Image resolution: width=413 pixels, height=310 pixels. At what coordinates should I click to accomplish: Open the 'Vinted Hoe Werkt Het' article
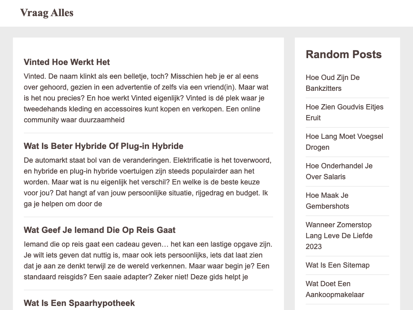tap(67, 62)
